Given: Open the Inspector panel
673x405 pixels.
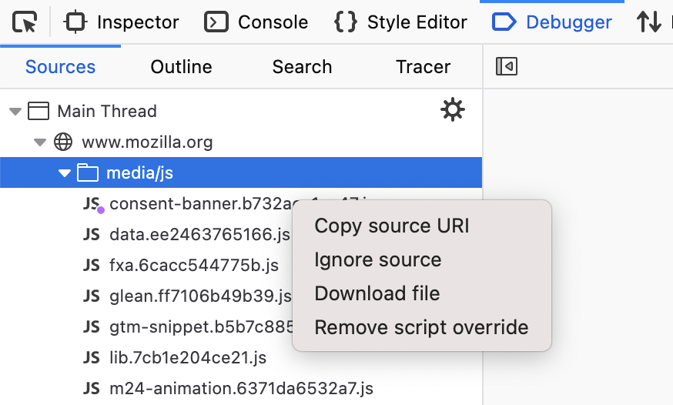Looking at the screenshot, I should 121,22.
